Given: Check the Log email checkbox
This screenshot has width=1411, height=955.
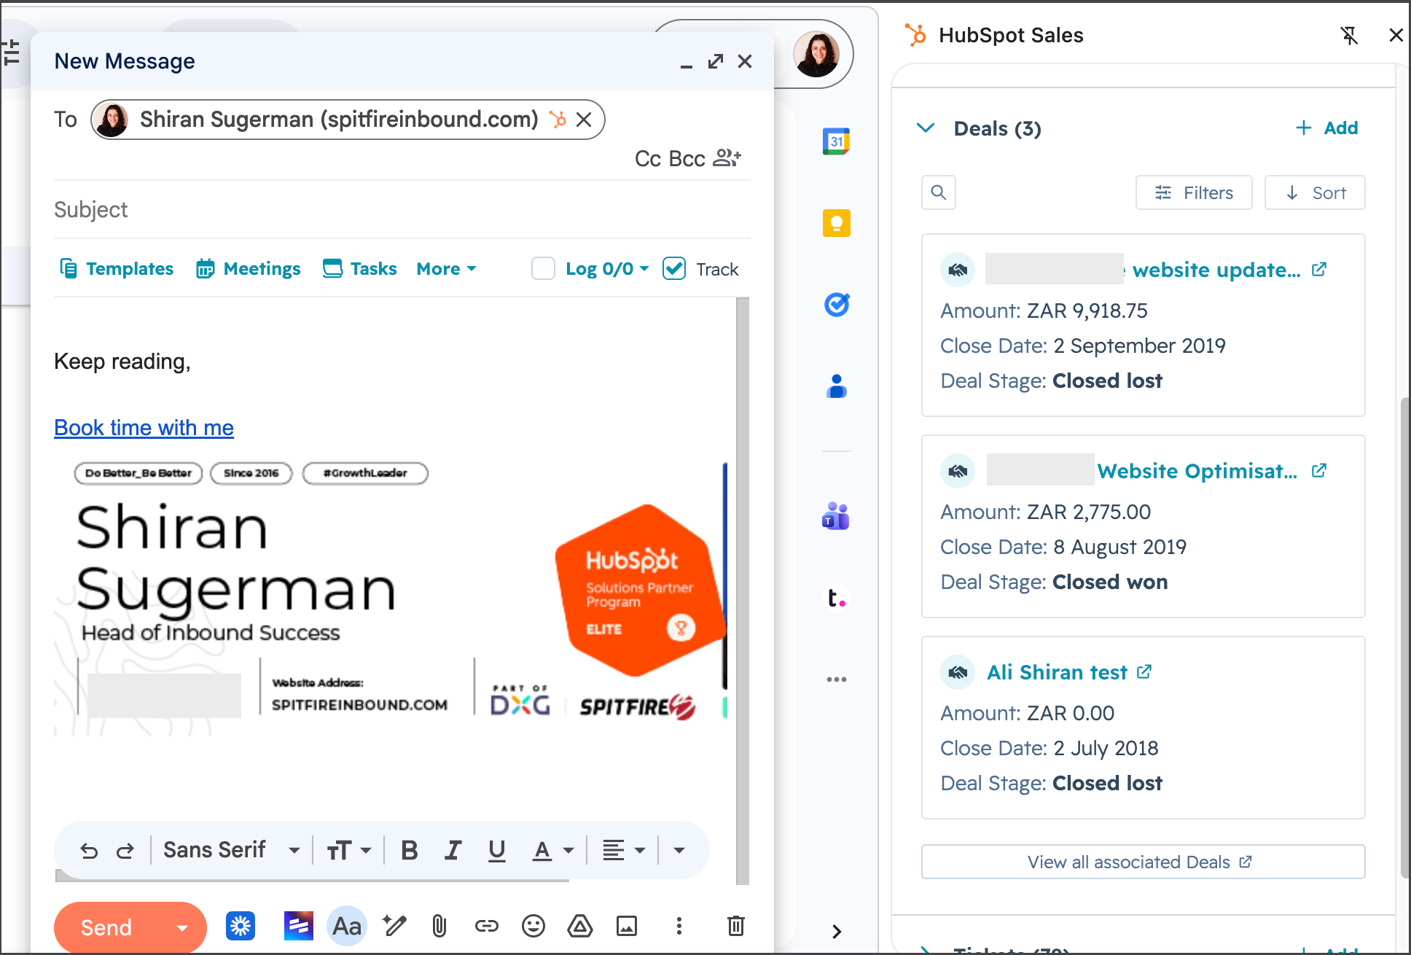Looking at the screenshot, I should (543, 269).
